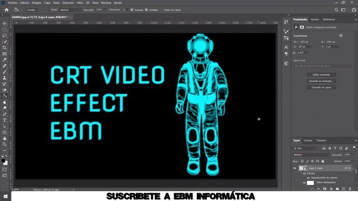
Task: Open the Imagen menu
Action: (36, 3)
